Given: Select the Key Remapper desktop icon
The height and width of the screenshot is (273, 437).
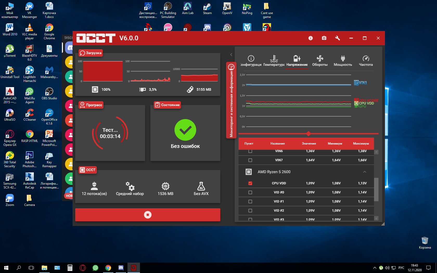Looking at the screenshot, I should point(49,160).
